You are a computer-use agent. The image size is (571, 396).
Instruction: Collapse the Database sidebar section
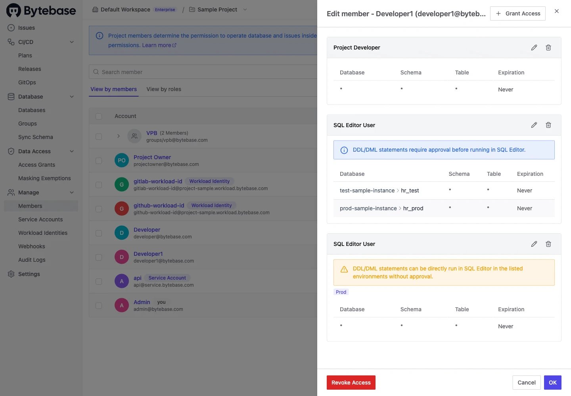point(72,97)
